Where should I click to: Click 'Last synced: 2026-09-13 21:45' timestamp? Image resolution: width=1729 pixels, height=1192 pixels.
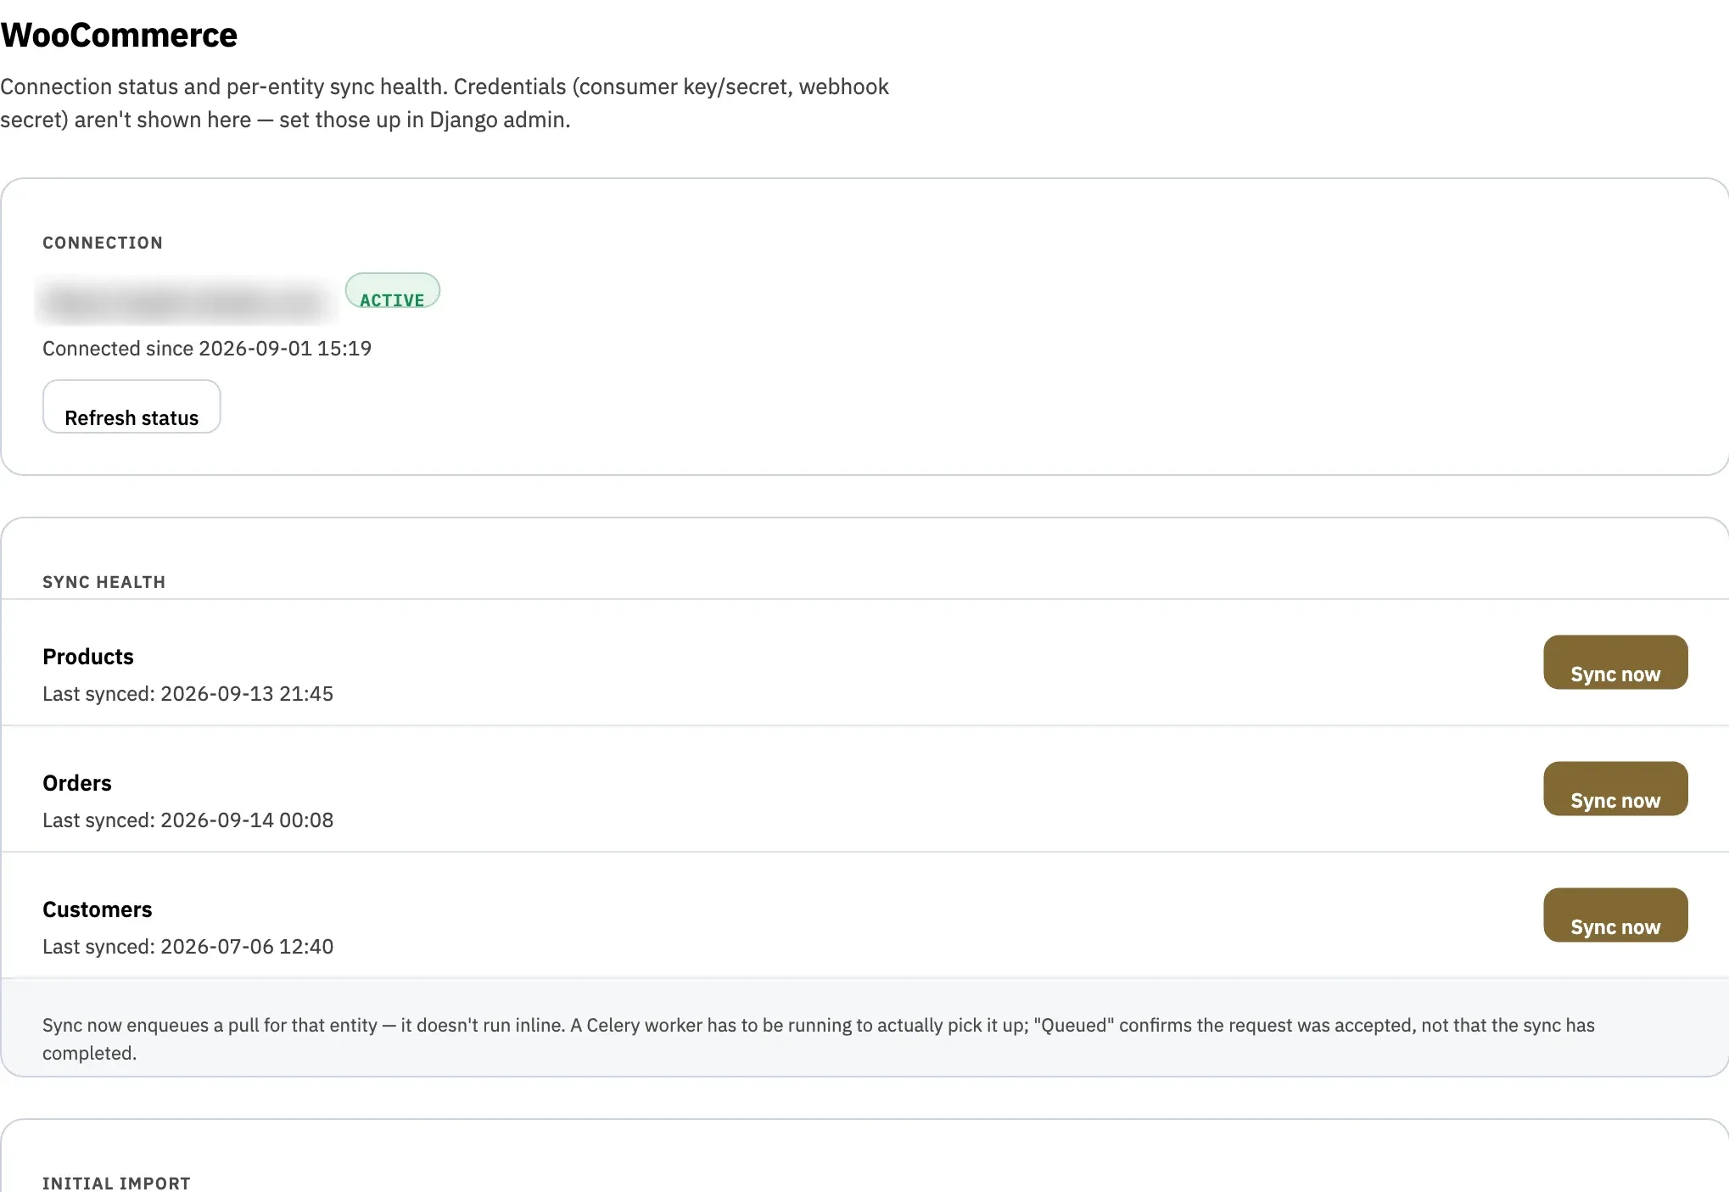point(187,694)
